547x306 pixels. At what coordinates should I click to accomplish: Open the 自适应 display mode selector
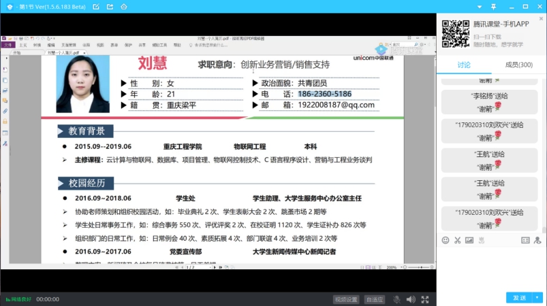coord(374,299)
